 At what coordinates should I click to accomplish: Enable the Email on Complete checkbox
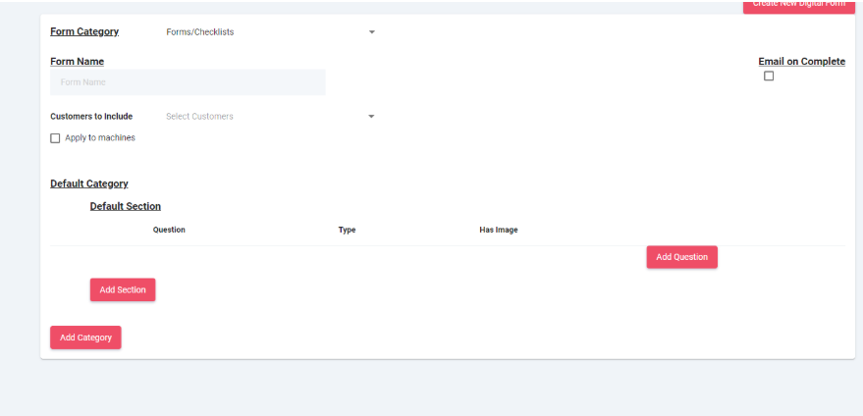(x=769, y=77)
